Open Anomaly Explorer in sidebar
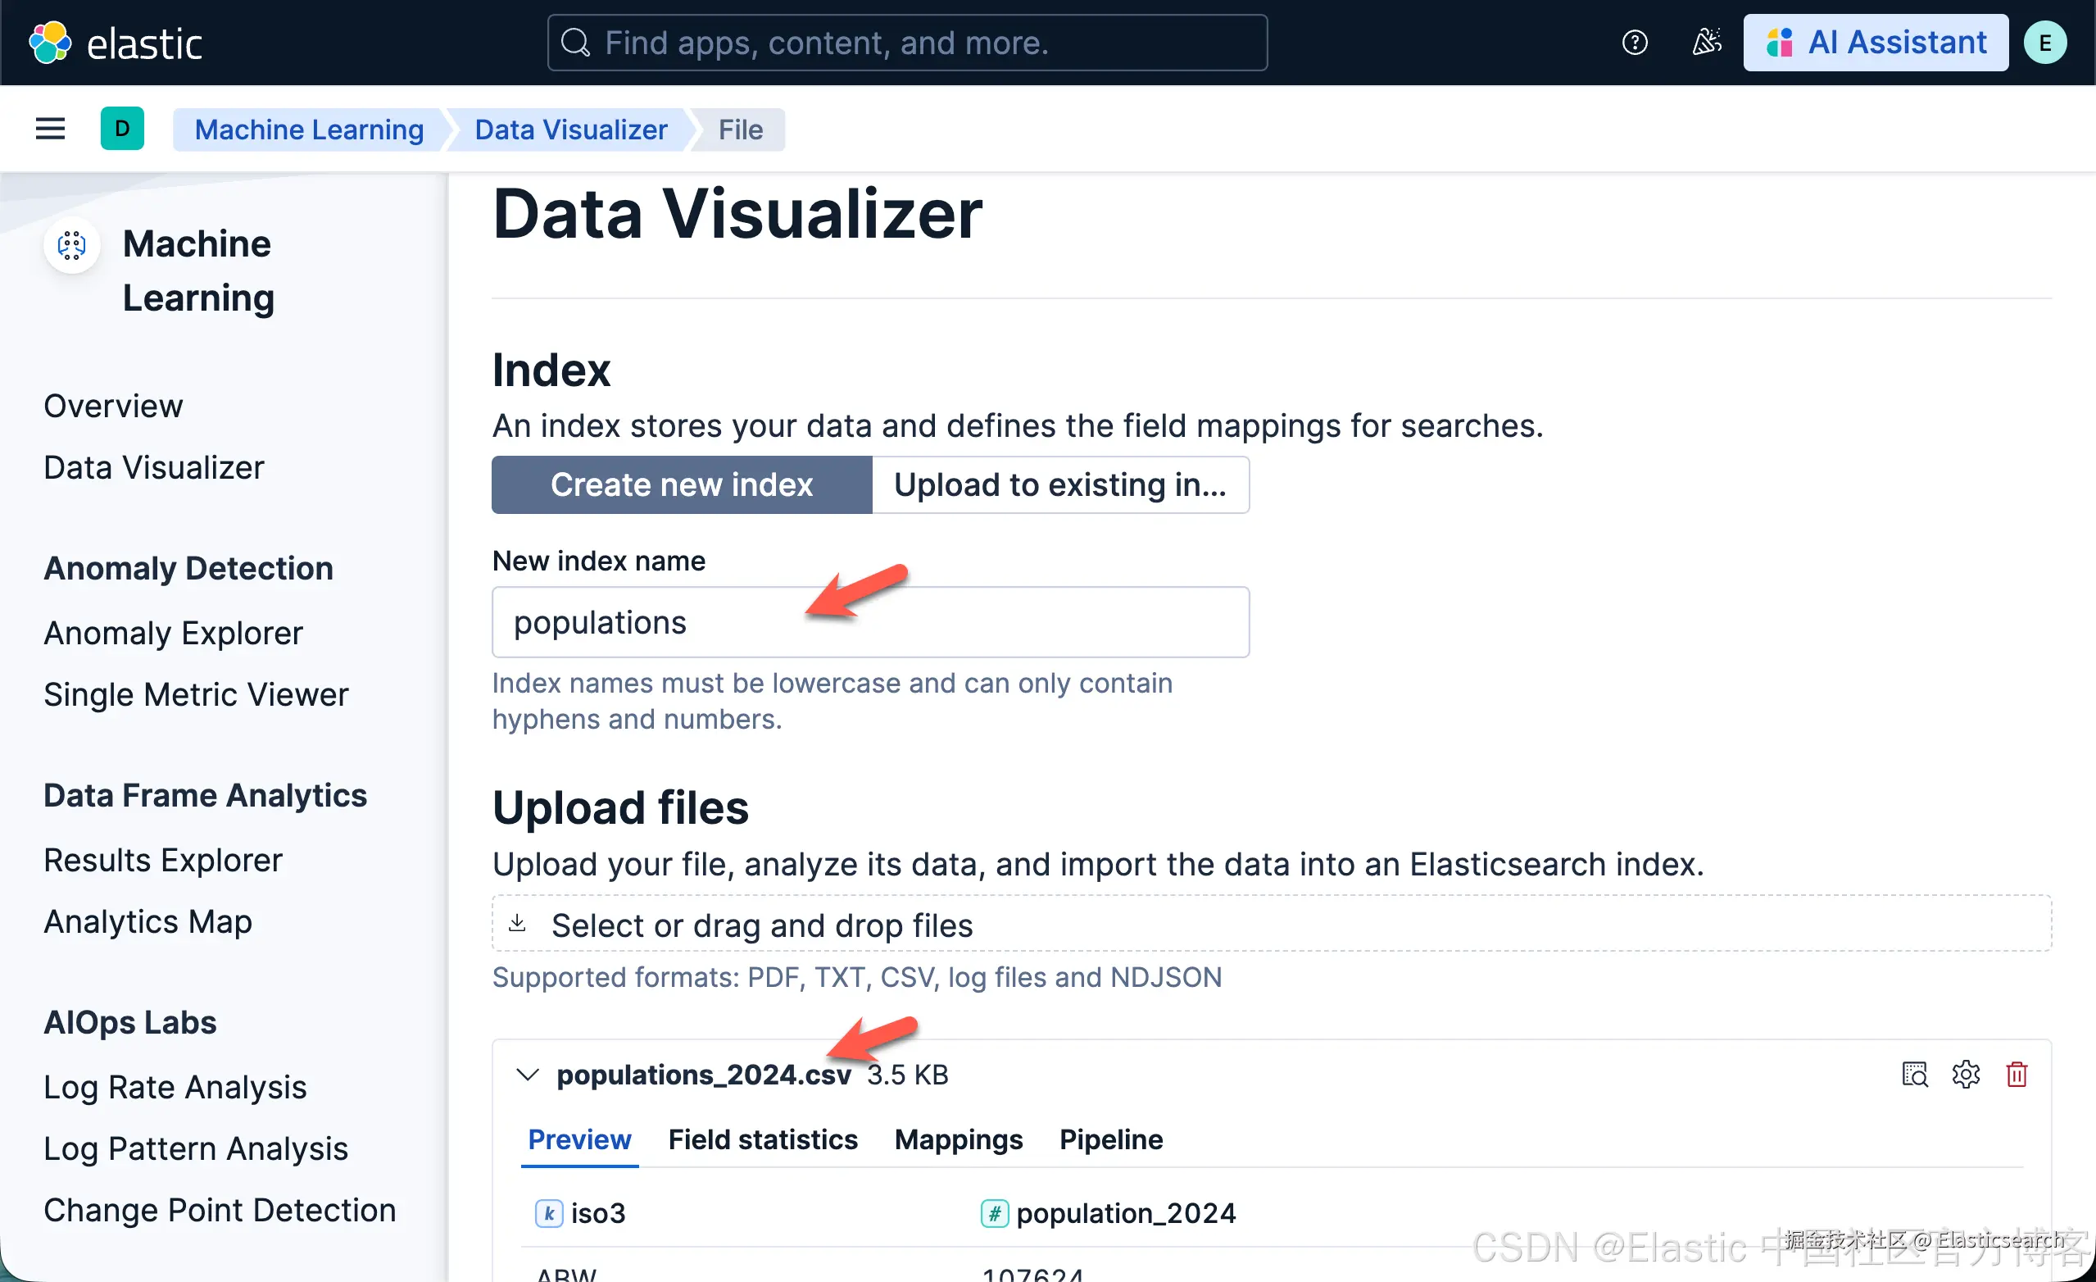 tap(173, 633)
